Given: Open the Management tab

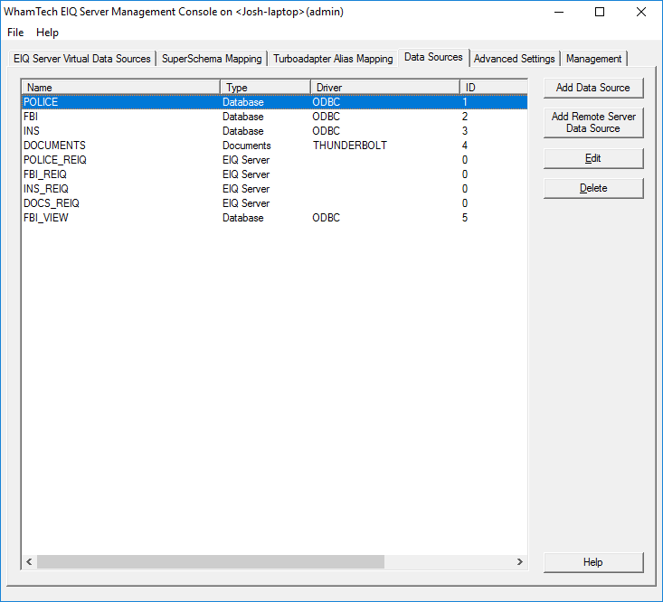Looking at the screenshot, I should coord(593,58).
